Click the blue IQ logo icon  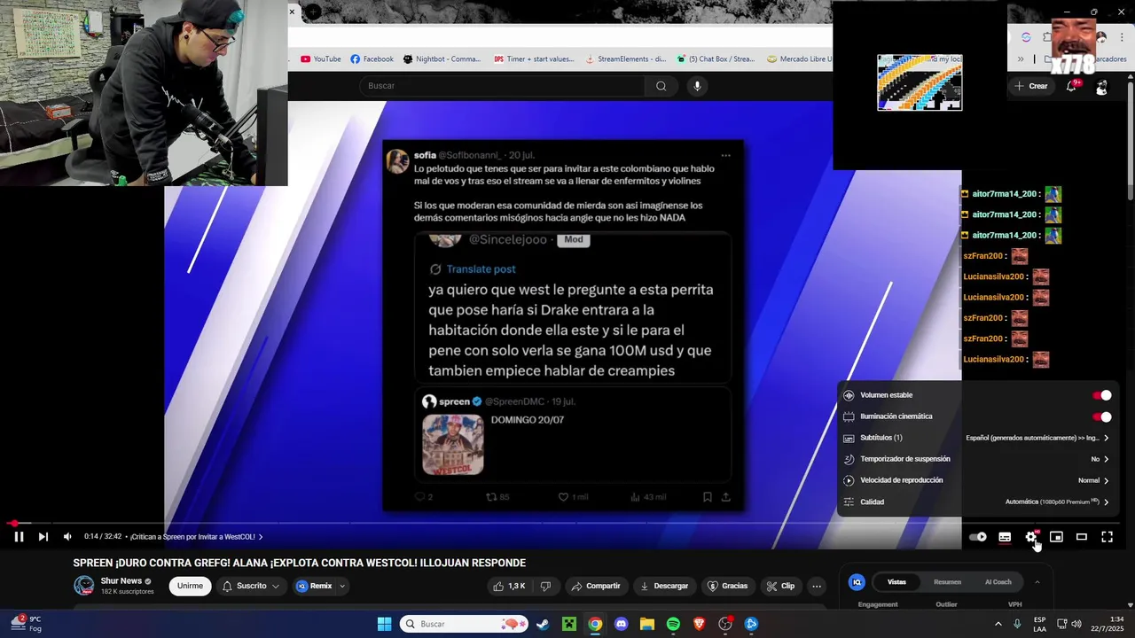(x=857, y=582)
